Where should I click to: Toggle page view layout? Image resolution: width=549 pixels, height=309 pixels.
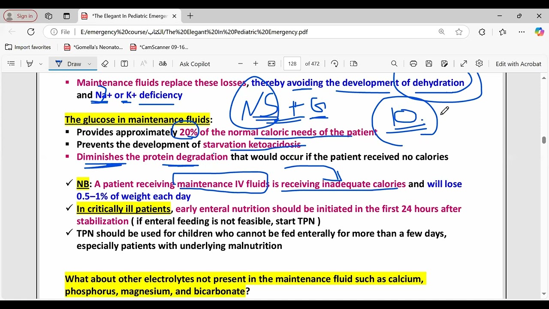coord(353,64)
